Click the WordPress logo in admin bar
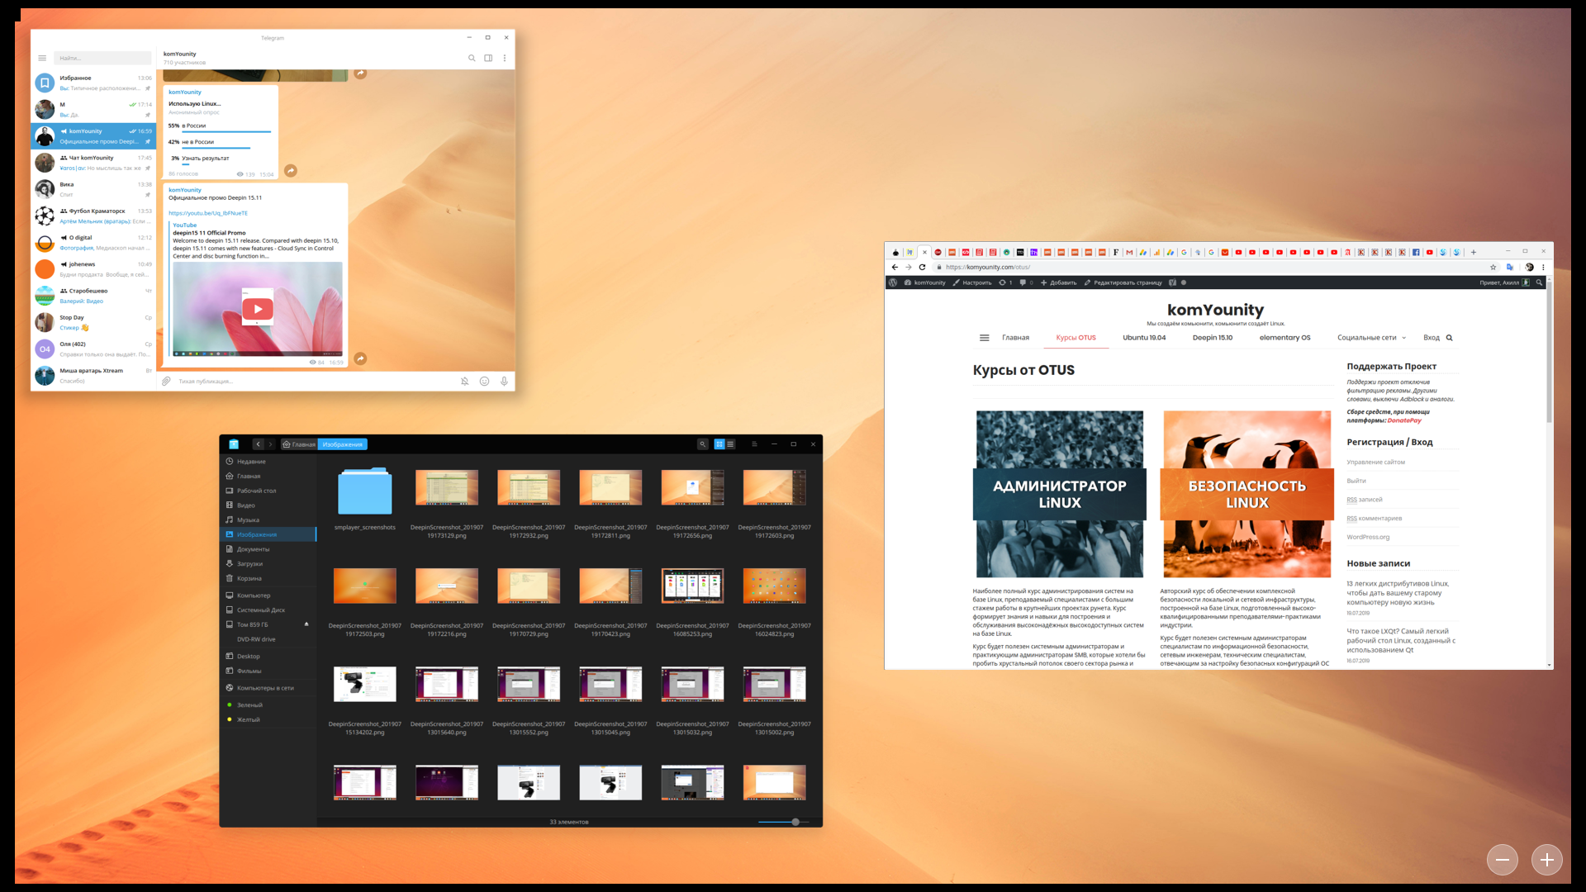 893,282
